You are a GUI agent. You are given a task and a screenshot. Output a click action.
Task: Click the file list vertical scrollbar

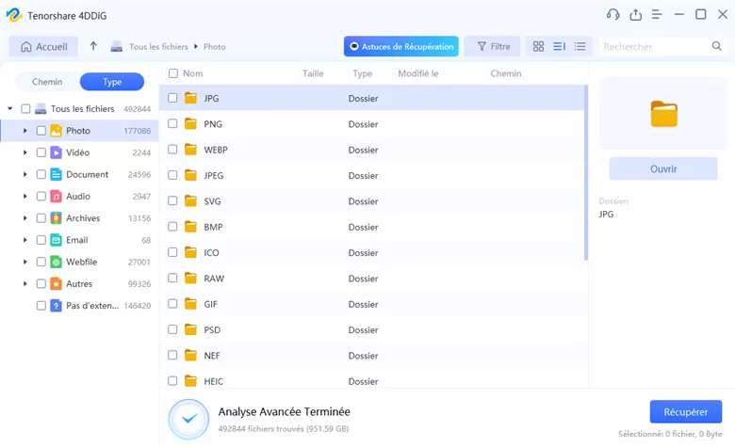586,169
